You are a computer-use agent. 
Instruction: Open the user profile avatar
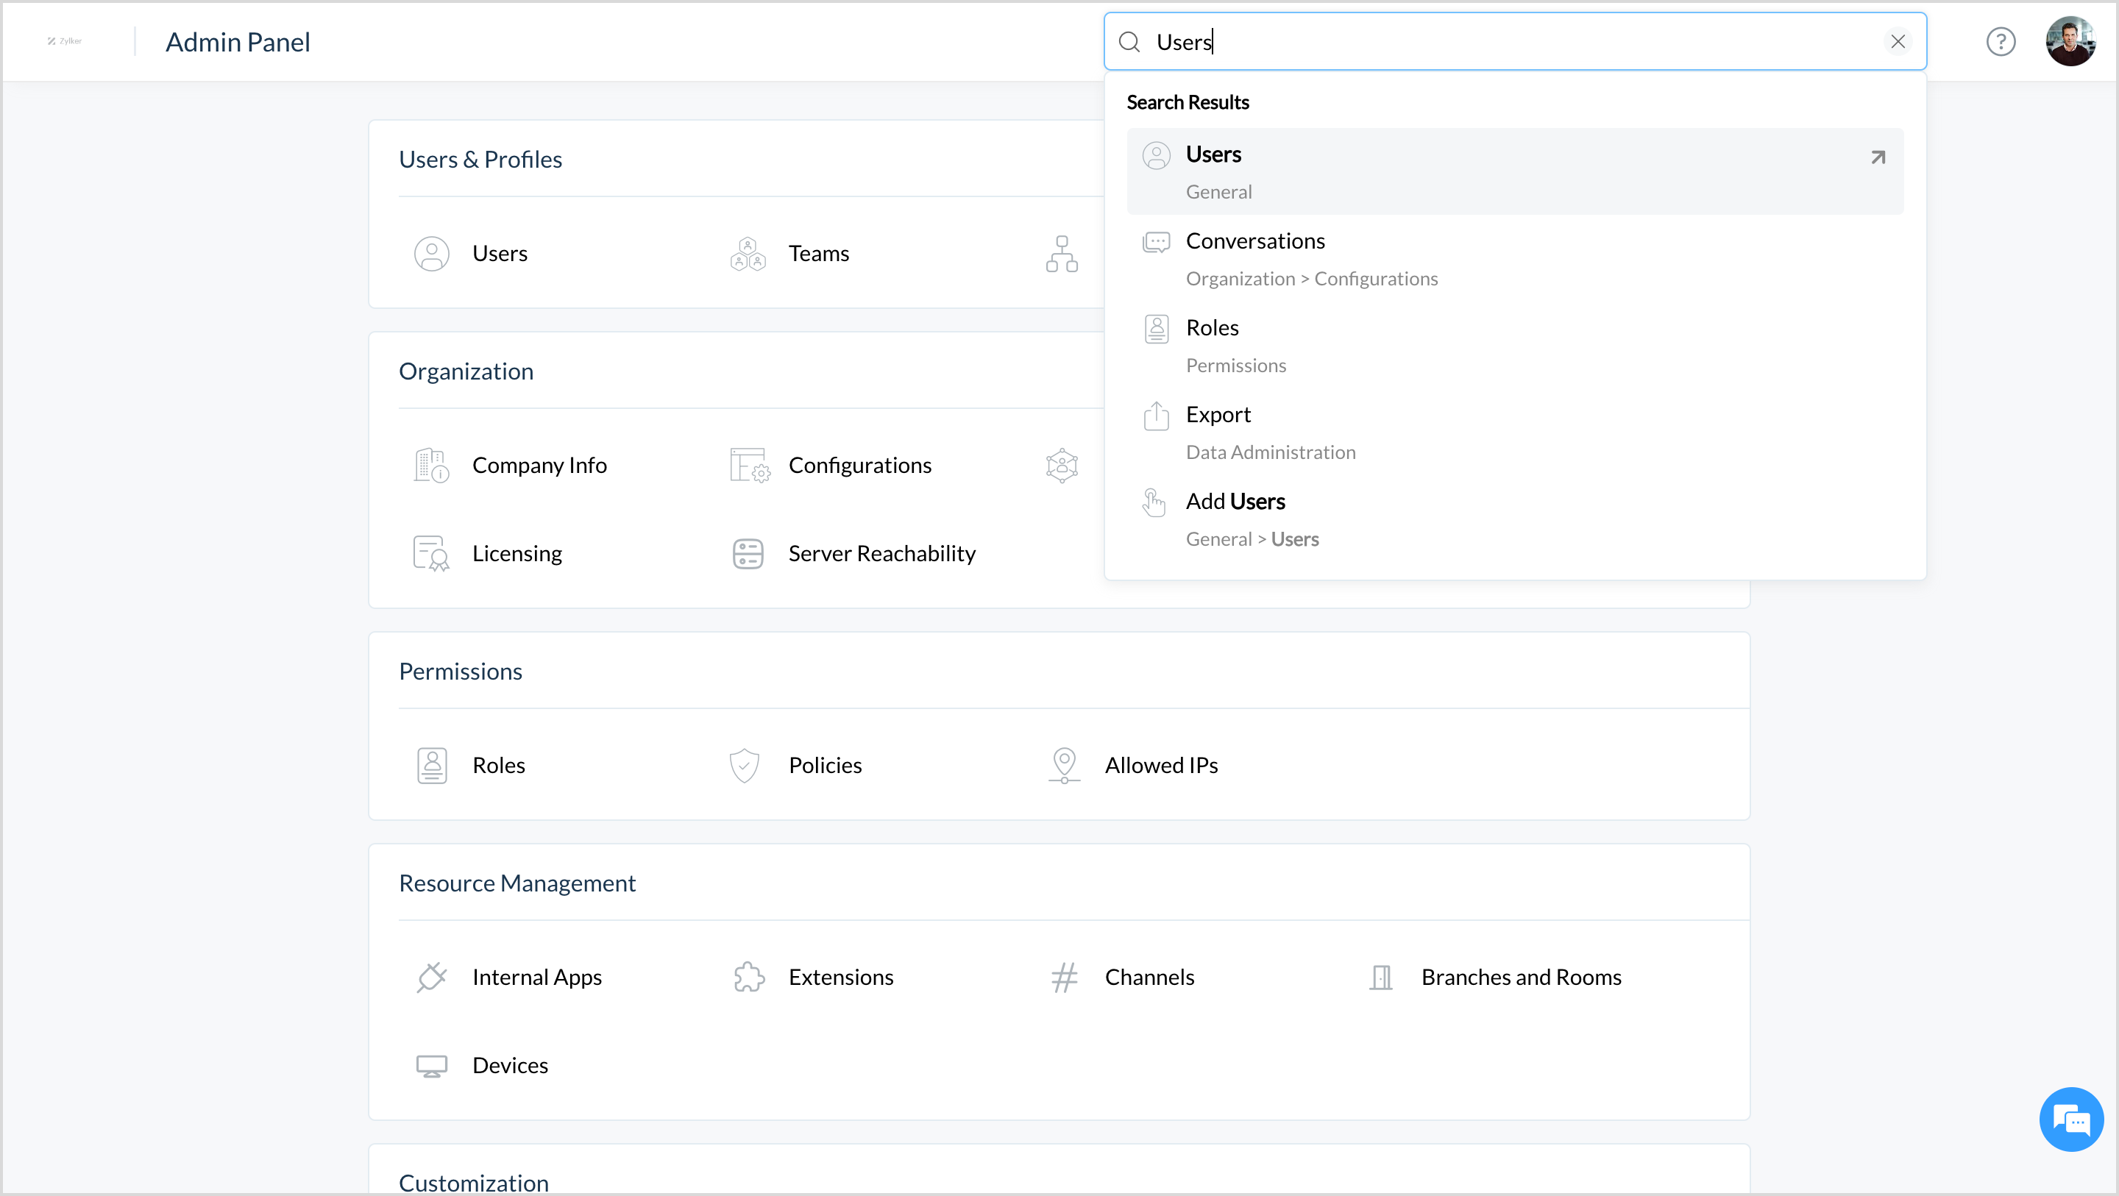(2070, 41)
